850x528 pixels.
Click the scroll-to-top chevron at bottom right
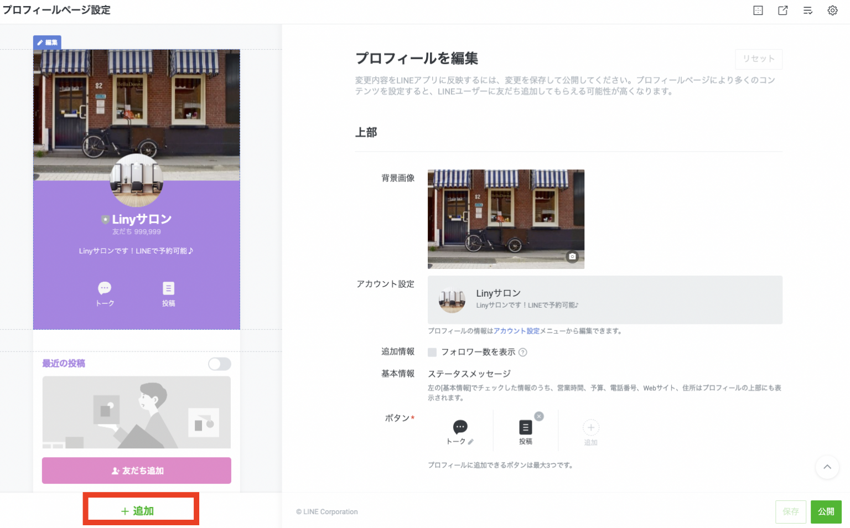point(827,467)
